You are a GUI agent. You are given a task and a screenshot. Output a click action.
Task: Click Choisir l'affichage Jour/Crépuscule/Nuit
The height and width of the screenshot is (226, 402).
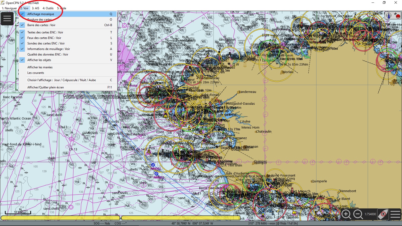[x=62, y=80]
